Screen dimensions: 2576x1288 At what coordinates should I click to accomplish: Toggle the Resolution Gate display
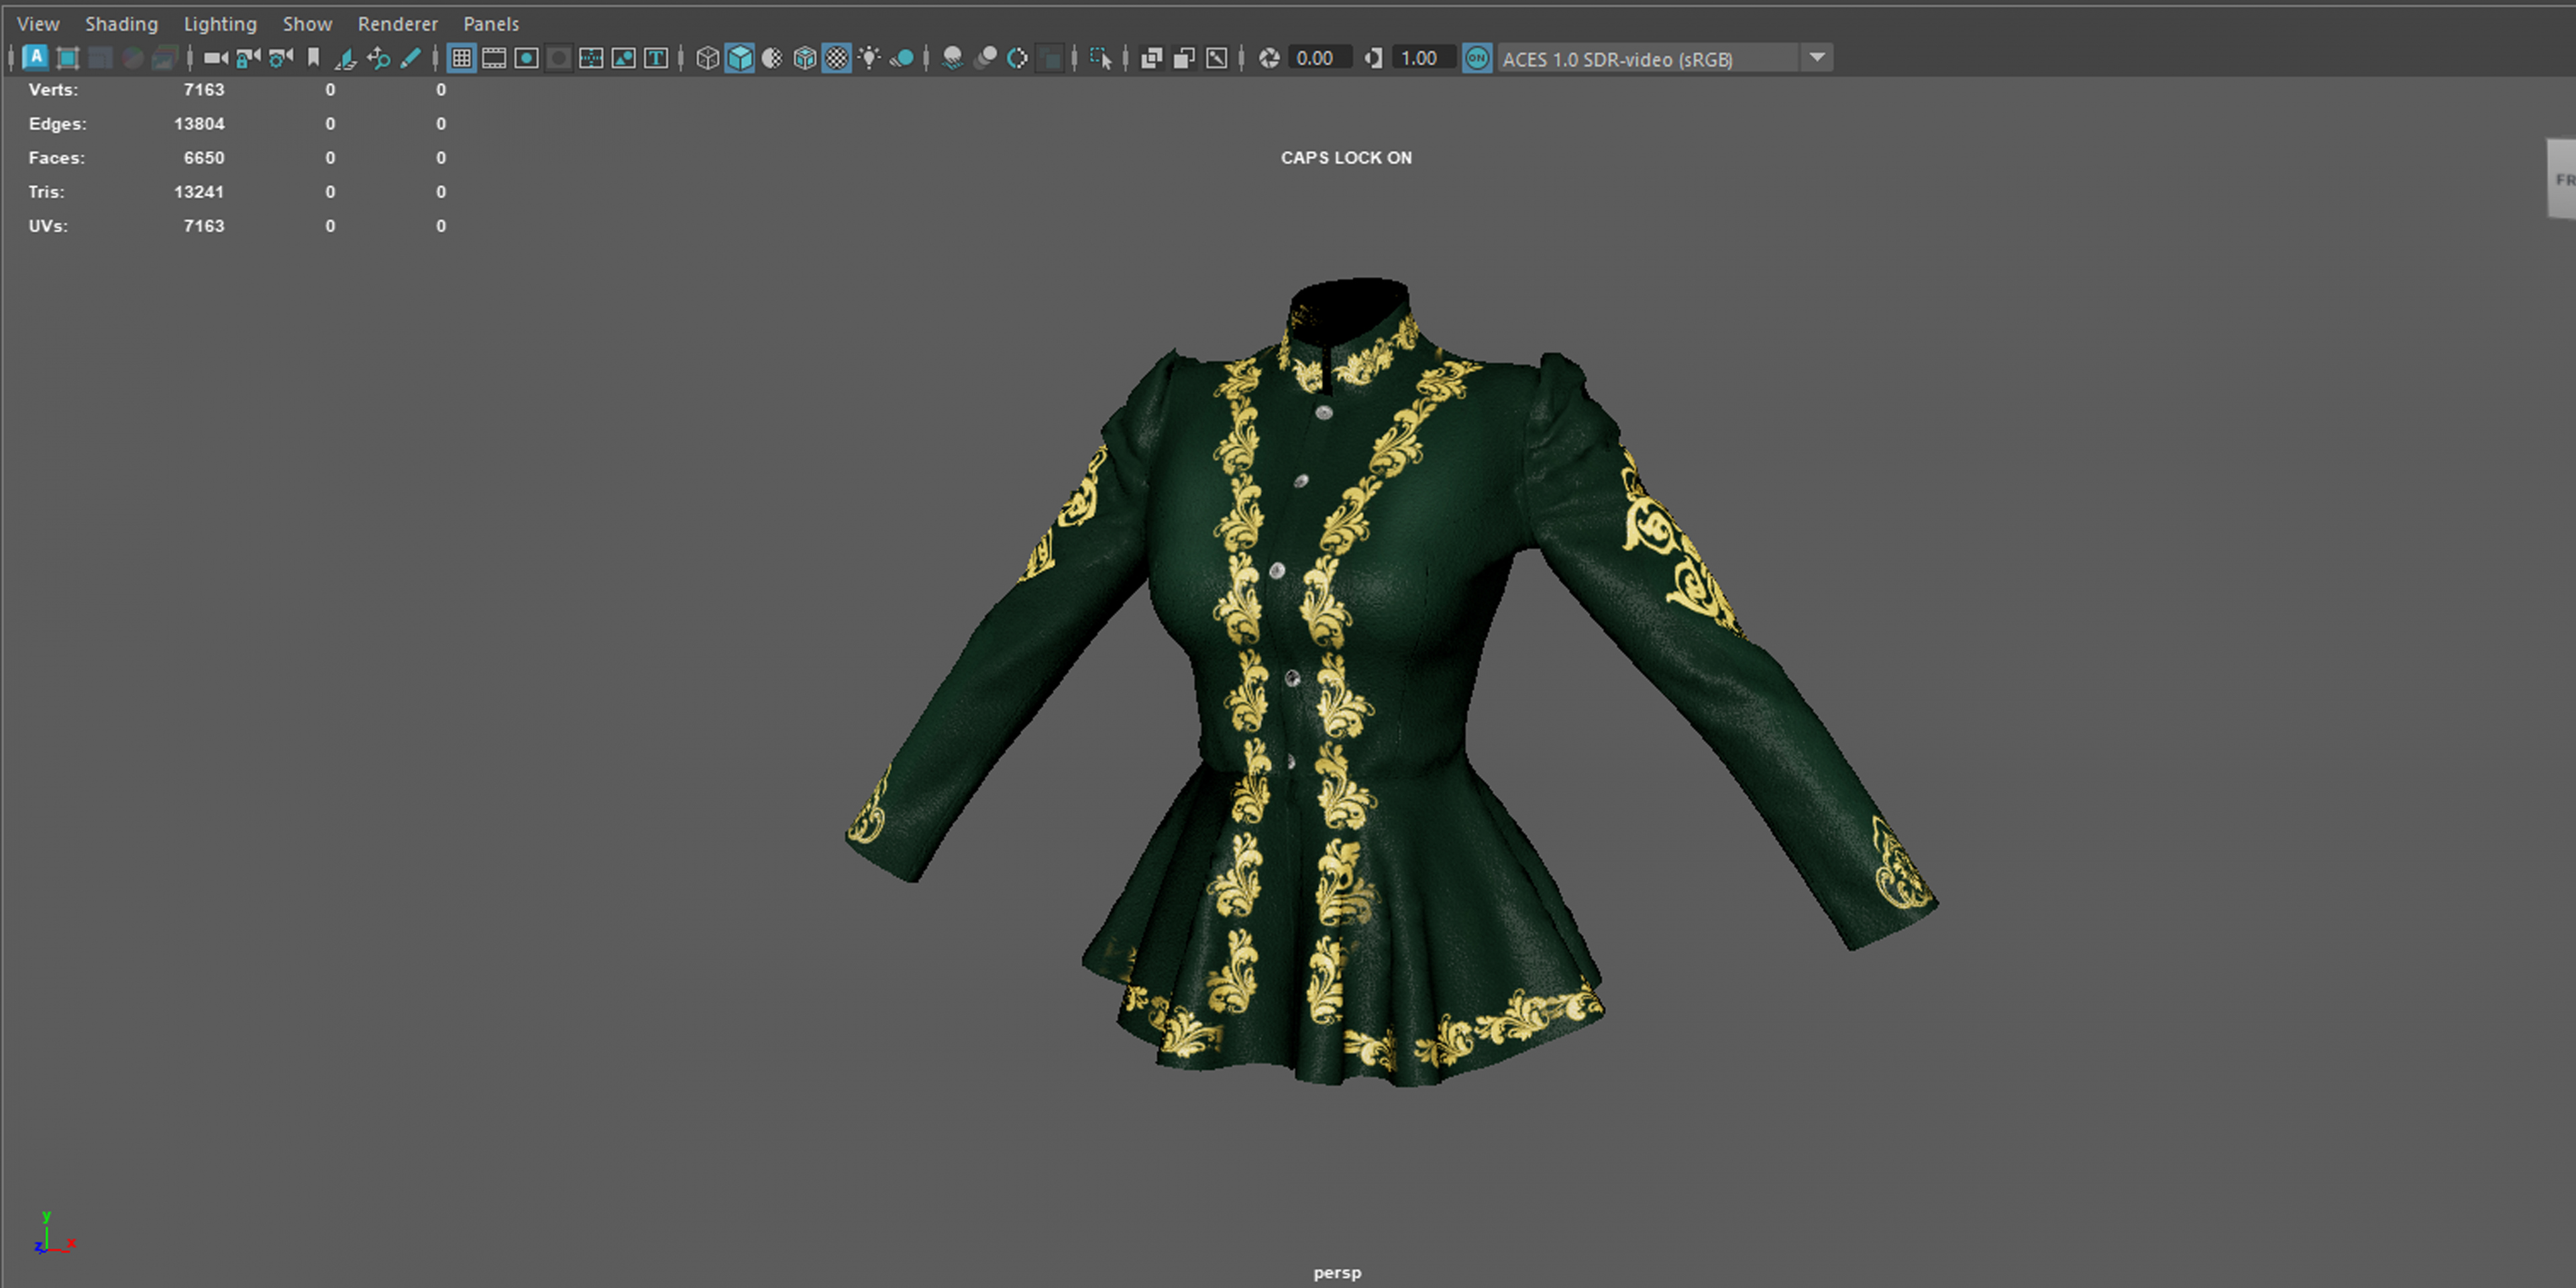[526, 58]
